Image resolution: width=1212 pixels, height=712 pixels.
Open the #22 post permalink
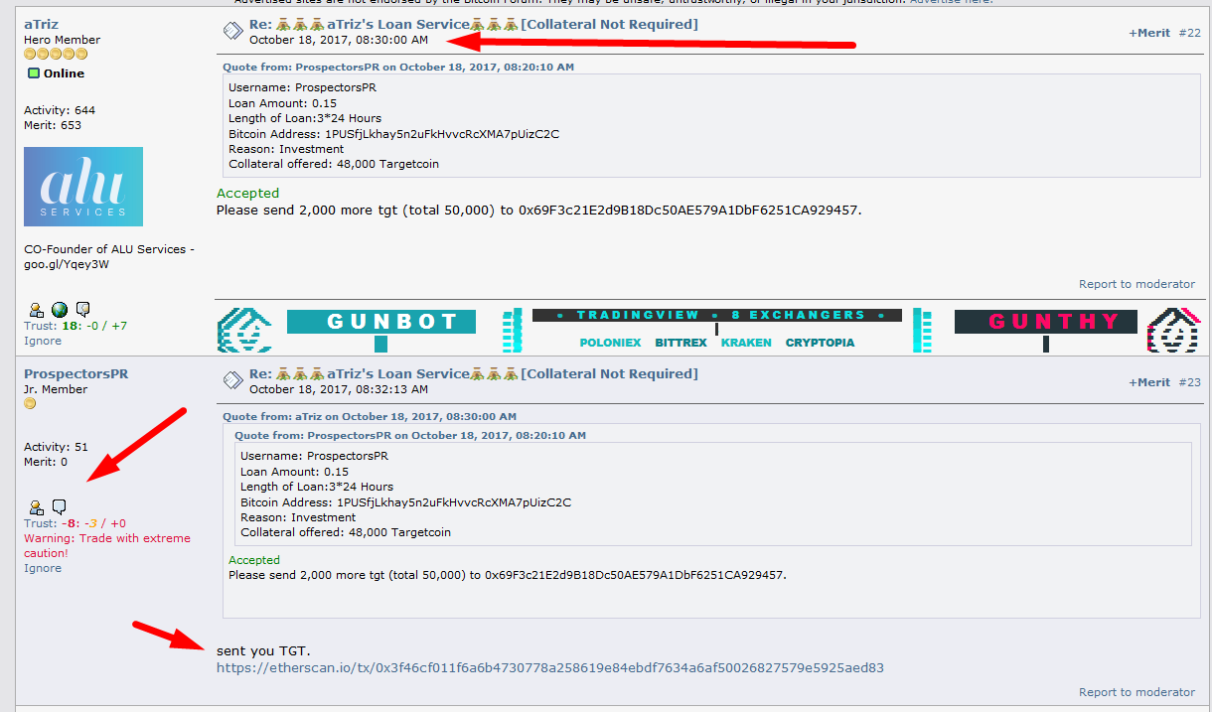(1190, 33)
